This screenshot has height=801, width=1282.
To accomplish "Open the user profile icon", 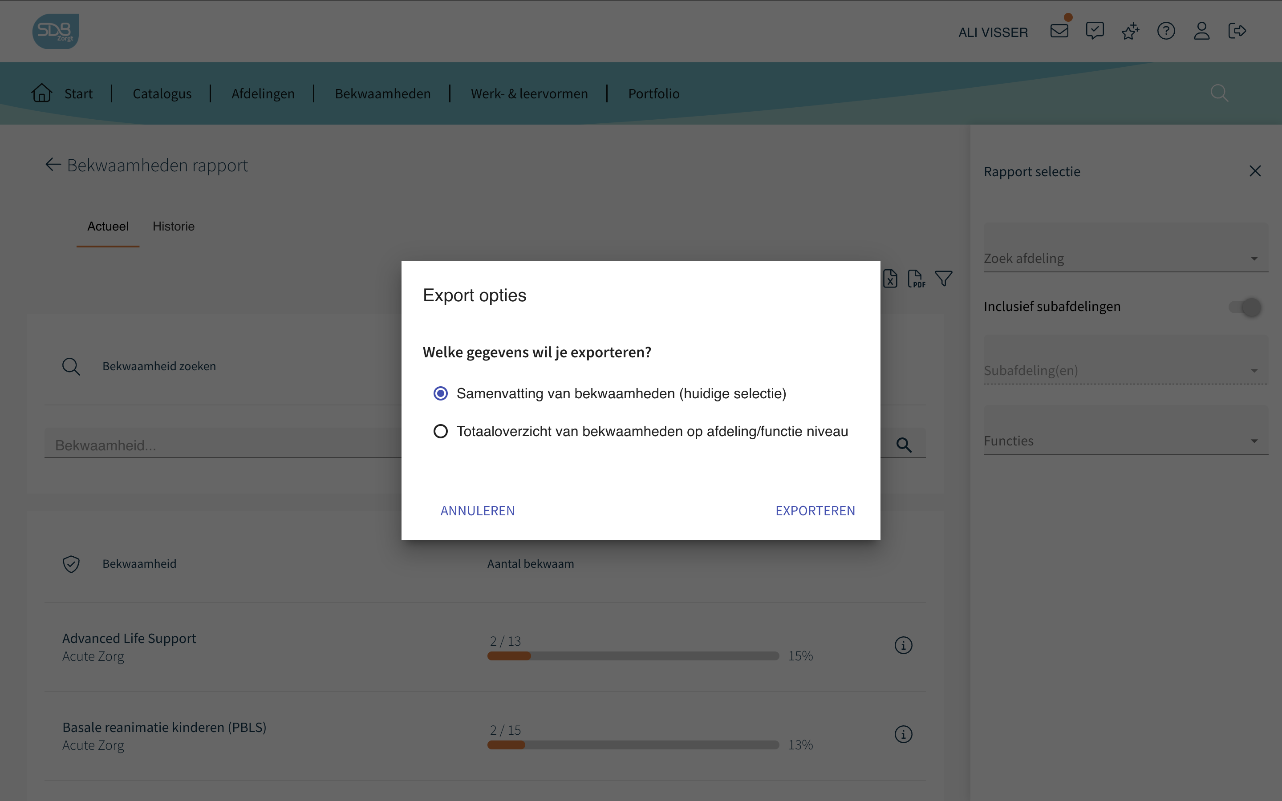I will (1201, 31).
